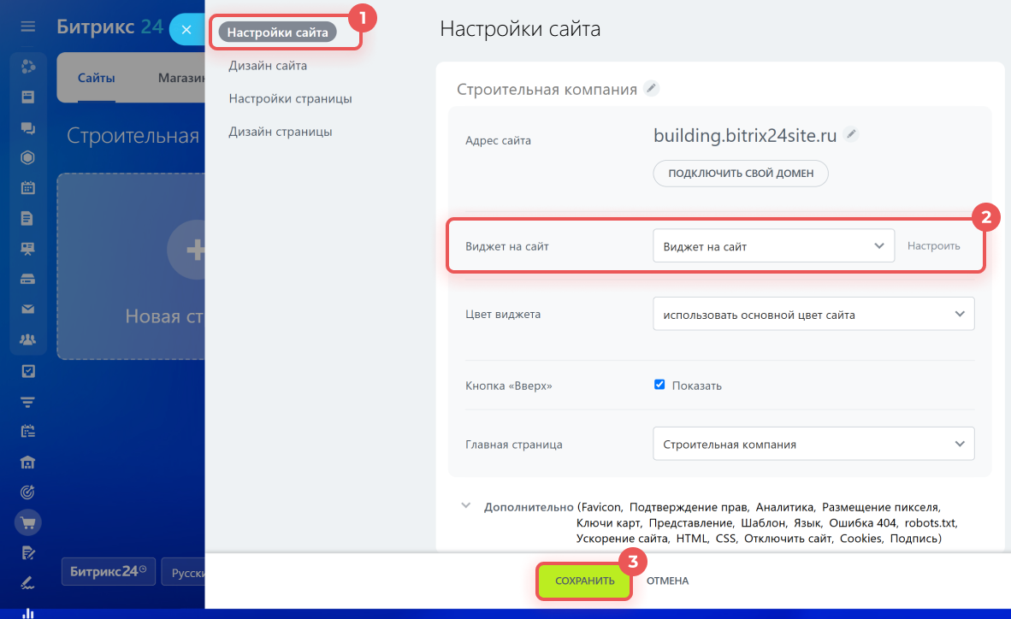Click the green 'Сохранить' button
The width and height of the screenshot is (1011, 619).
(x=584, y=581)
